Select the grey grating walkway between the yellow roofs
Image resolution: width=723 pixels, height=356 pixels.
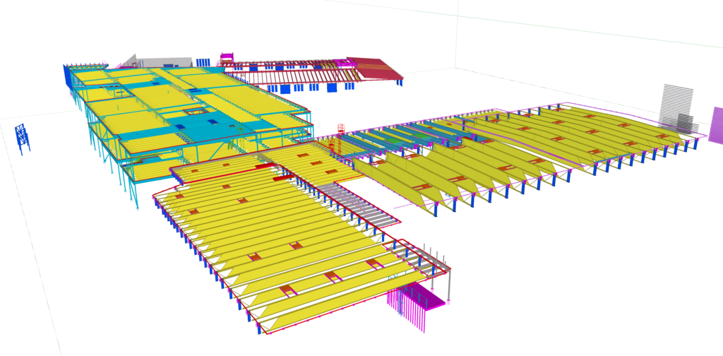tap(358, 204)
